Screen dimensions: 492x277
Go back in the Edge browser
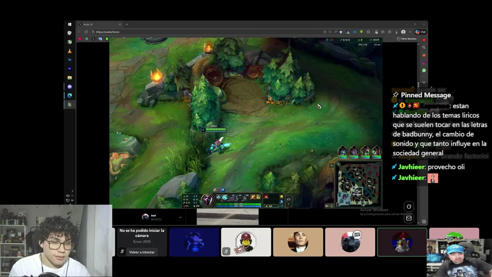point(80,32)
